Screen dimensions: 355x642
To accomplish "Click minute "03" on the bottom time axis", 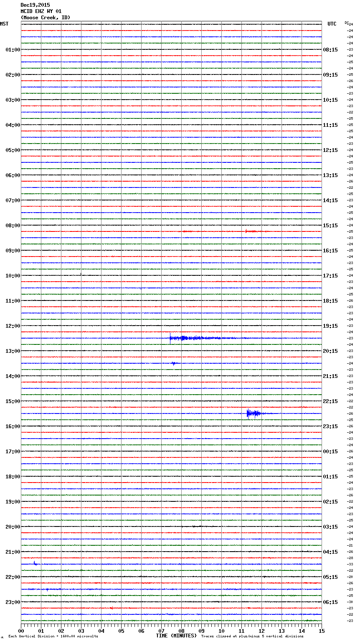I will [x=81, y=631].
